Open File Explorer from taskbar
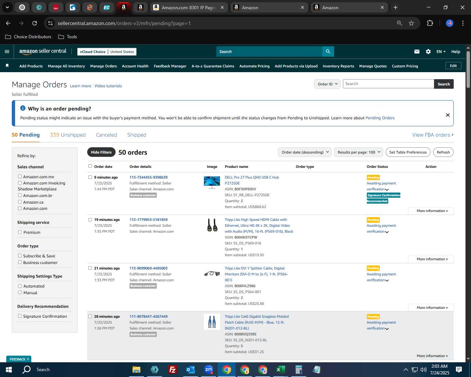Image resolution: width=471 pixels, height=377 pixels. [137, 370]
